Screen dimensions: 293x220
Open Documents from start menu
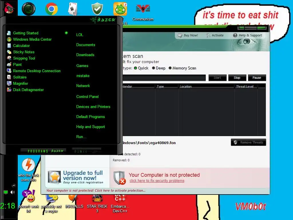(86, 45)
